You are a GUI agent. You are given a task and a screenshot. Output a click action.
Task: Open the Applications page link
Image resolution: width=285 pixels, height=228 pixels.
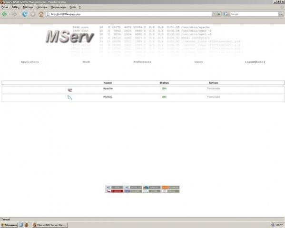point(30,62)
